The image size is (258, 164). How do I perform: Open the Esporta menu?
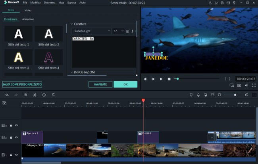[71, 3]
